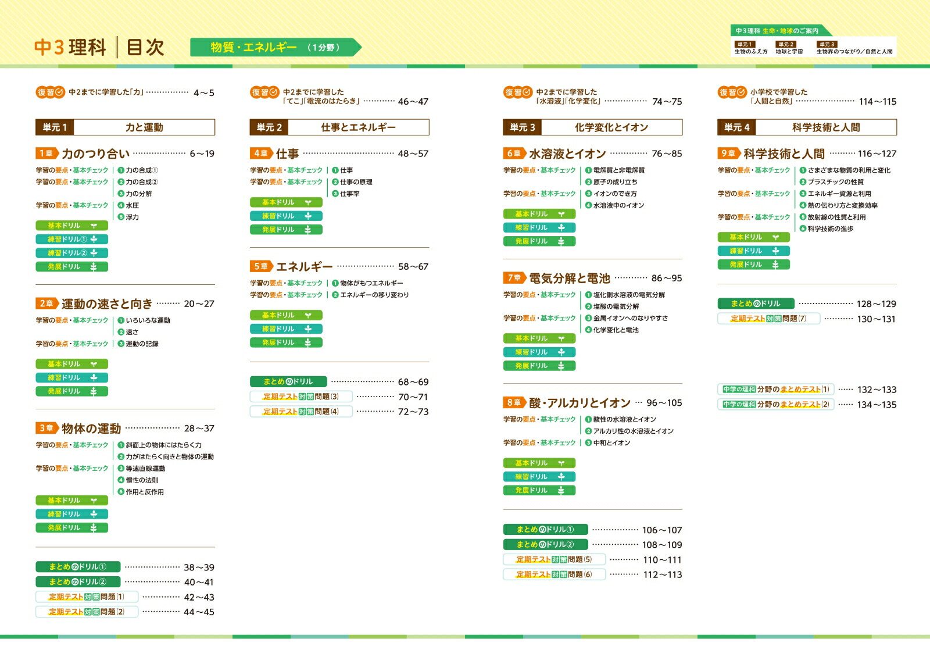Select the 6章 chapter badge

click(514, 153)
